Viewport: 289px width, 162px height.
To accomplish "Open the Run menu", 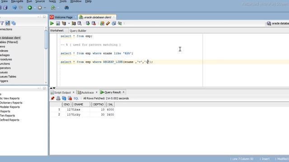I will (29, 1).
